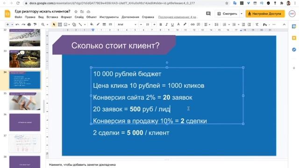This screenshot has width=299, height=168.
Task: Reload the page in browser
Action: (18, 3)
